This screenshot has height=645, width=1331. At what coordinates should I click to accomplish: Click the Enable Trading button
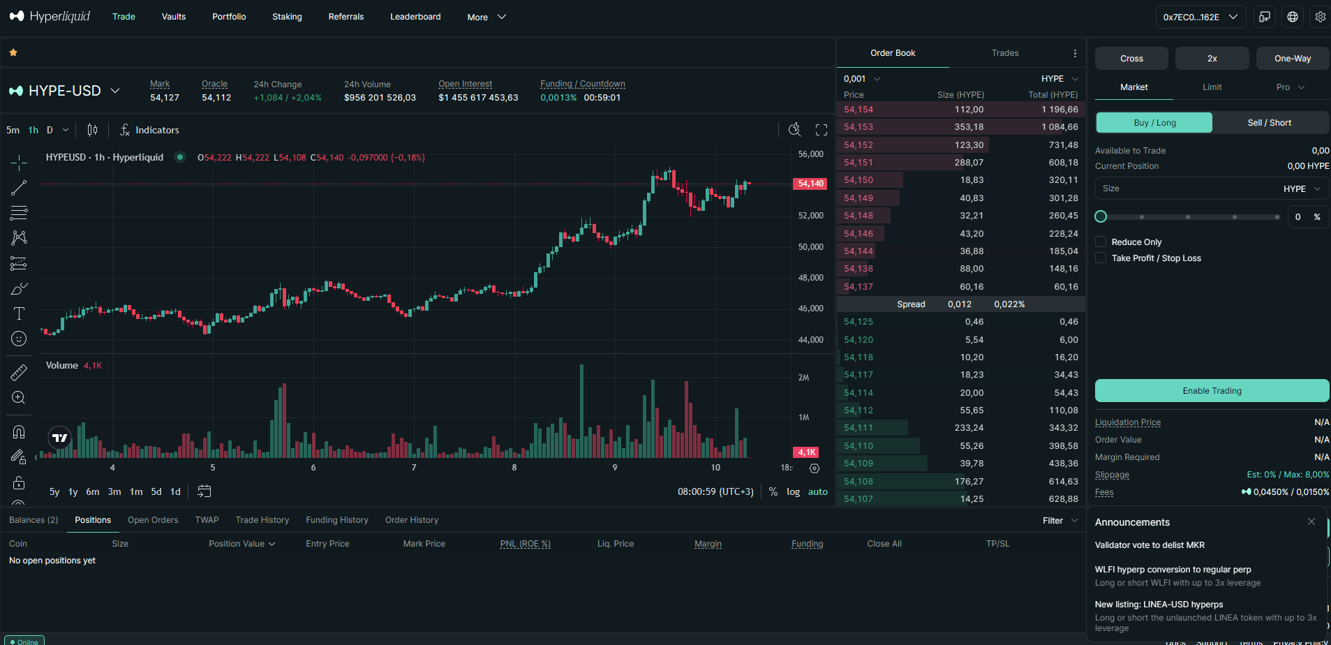pyautogui.click(x=1212, y=391)
